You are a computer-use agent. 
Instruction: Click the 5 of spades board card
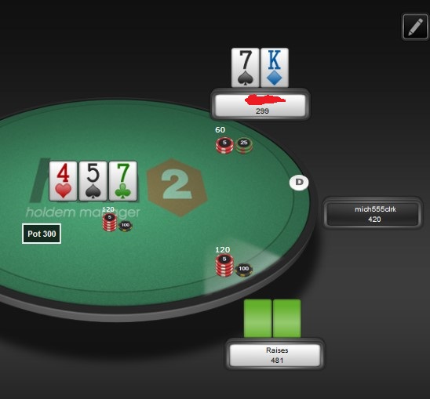click(93, 181)
